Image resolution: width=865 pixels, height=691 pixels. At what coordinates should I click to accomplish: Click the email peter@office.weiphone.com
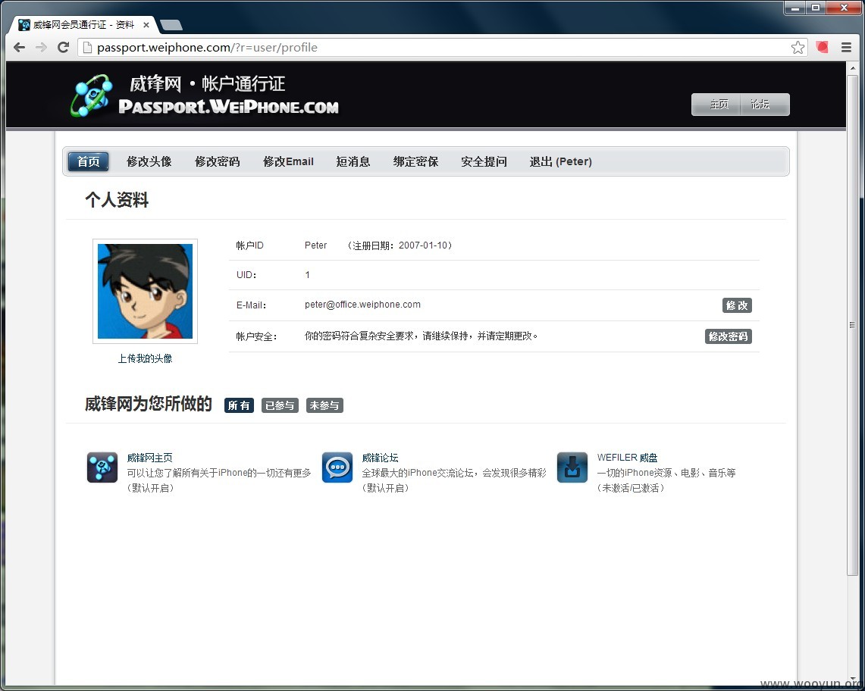(362, 305)
